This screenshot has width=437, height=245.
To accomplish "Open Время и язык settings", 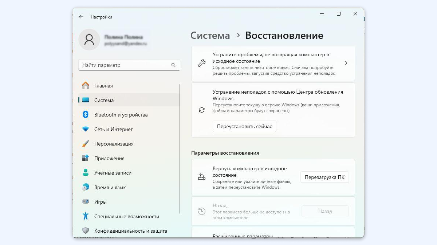I will pyautogui.click(x=129, y=187).
